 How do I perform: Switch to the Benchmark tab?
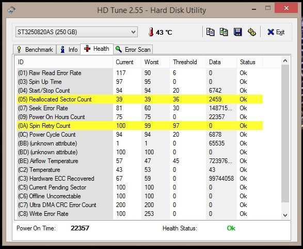pyautogui.click(x=35, y=50)
